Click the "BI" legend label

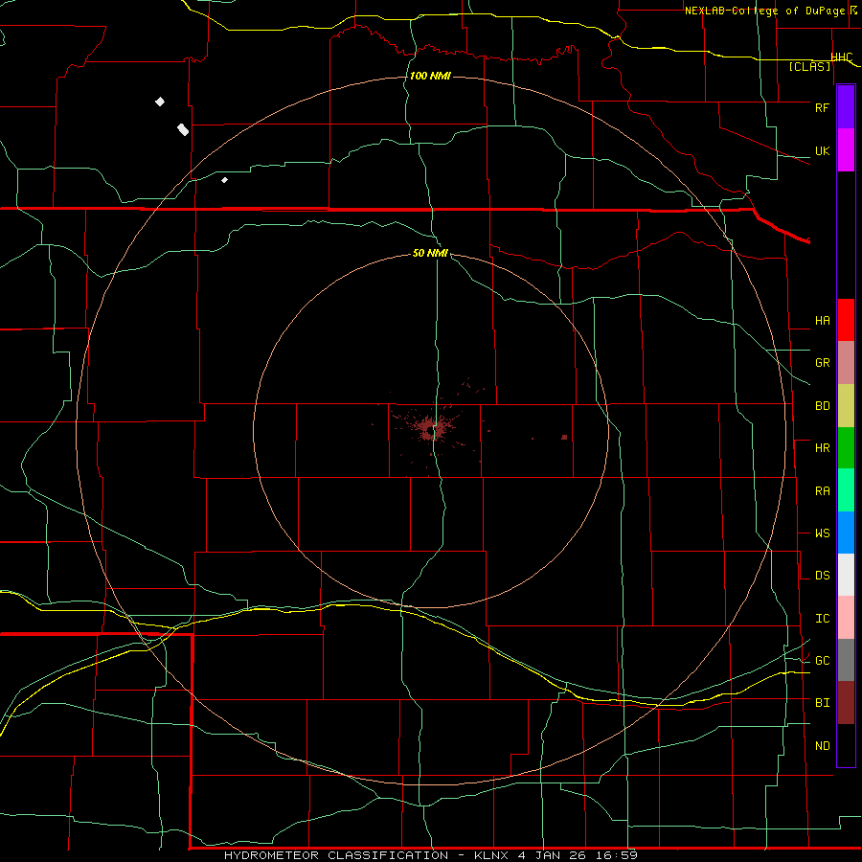822,703
